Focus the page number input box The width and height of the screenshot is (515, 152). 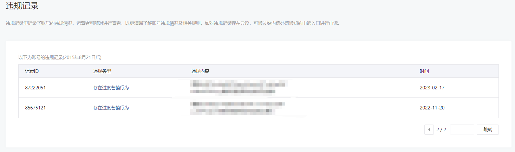click(462, 129)
